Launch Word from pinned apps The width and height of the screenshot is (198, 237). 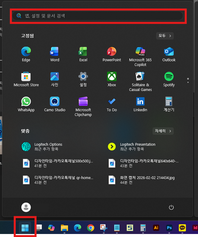(x=55, y=54)
